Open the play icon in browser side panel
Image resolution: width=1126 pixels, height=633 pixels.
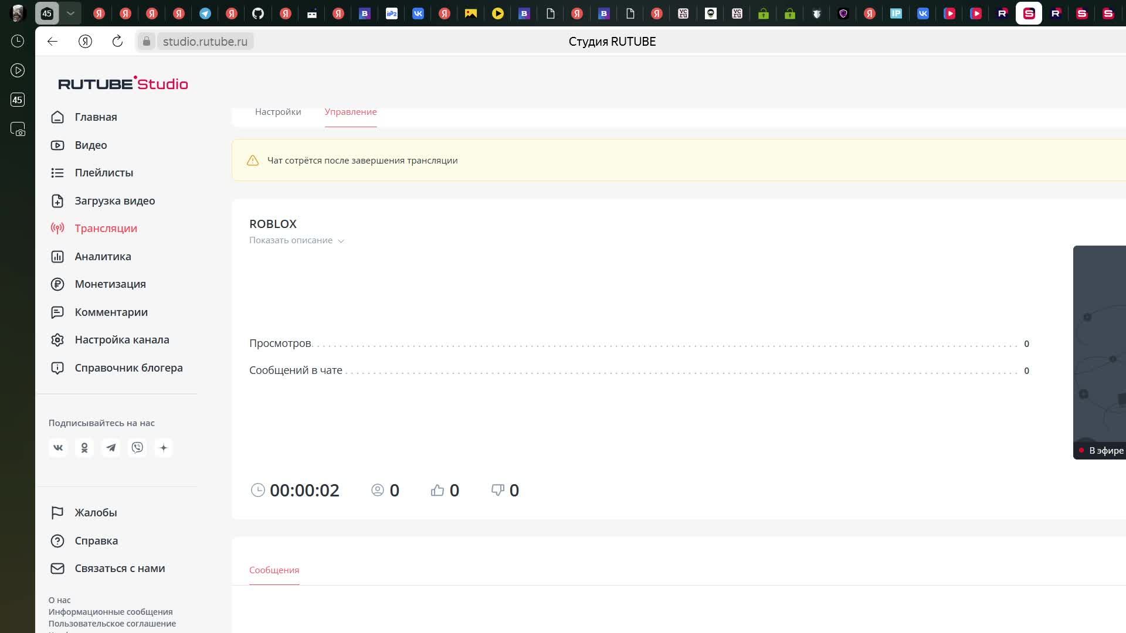pyautogui.click(x=18, y=70)
